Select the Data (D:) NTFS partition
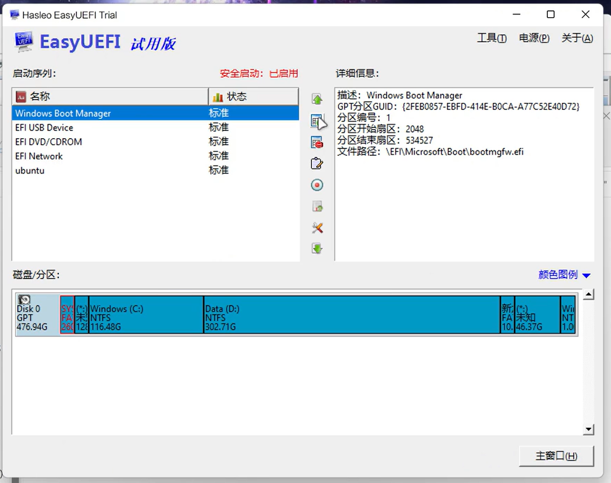Image resolution: width=611 pixels, height=483 pixels. [x=352, y=314]
